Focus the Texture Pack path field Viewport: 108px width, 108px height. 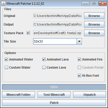[57, 33]
